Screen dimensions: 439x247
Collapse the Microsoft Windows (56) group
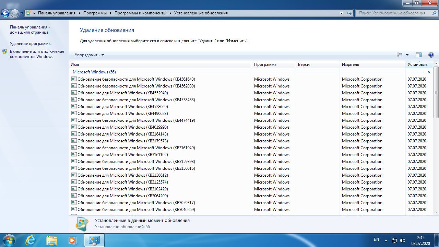429,72
